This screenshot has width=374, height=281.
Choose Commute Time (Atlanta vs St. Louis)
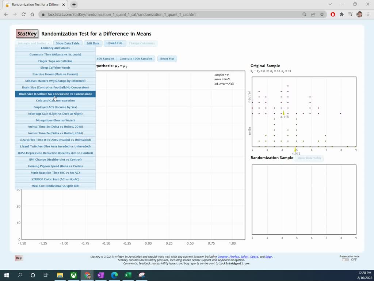click(x=56, y=54)
